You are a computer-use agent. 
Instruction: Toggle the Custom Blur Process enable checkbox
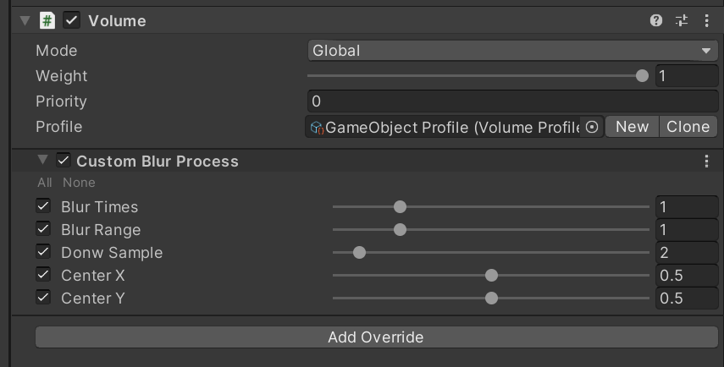63,161
